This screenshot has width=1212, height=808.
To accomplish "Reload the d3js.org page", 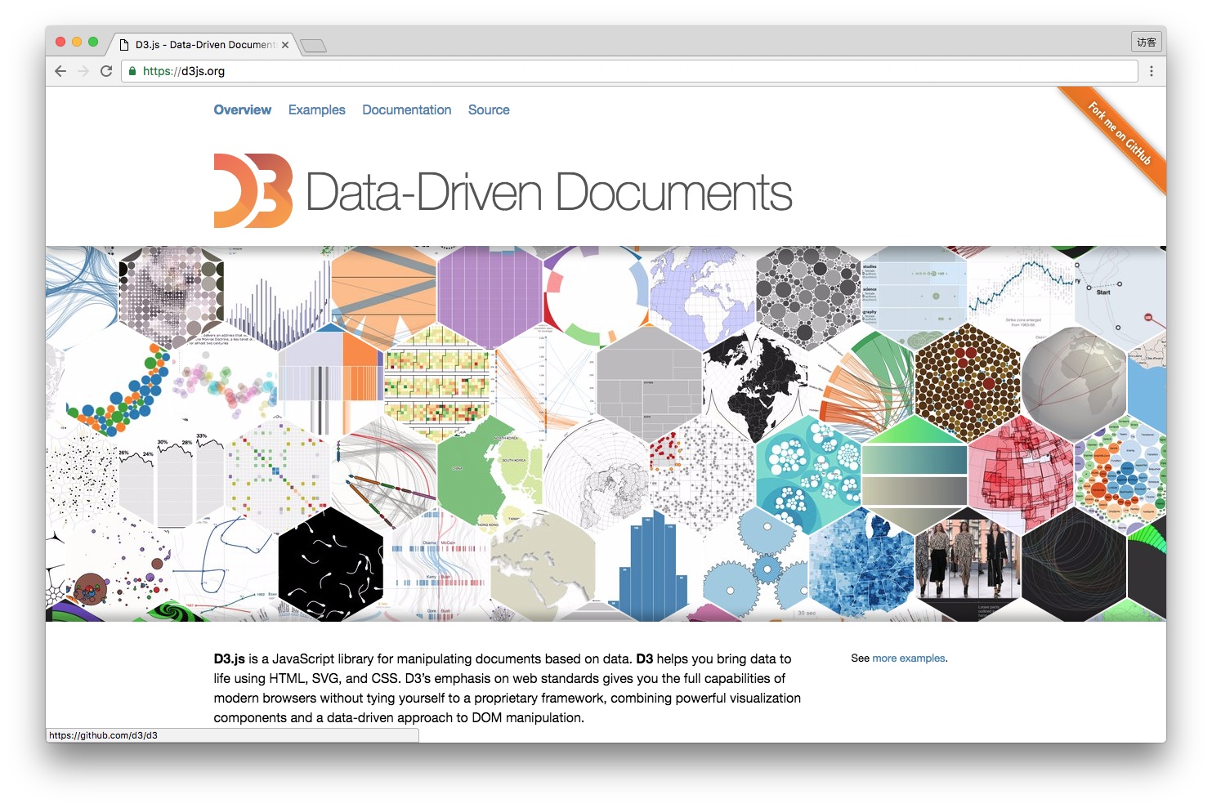I will (x=106, y=71).
